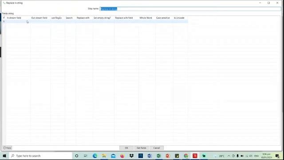Select the 'Replace with' column header
This screenshot has width=284, height=160.
(x=83, y=18)
